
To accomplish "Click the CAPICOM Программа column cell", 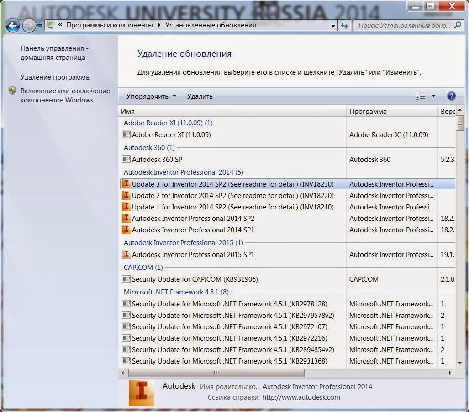I will coord(364,279).
